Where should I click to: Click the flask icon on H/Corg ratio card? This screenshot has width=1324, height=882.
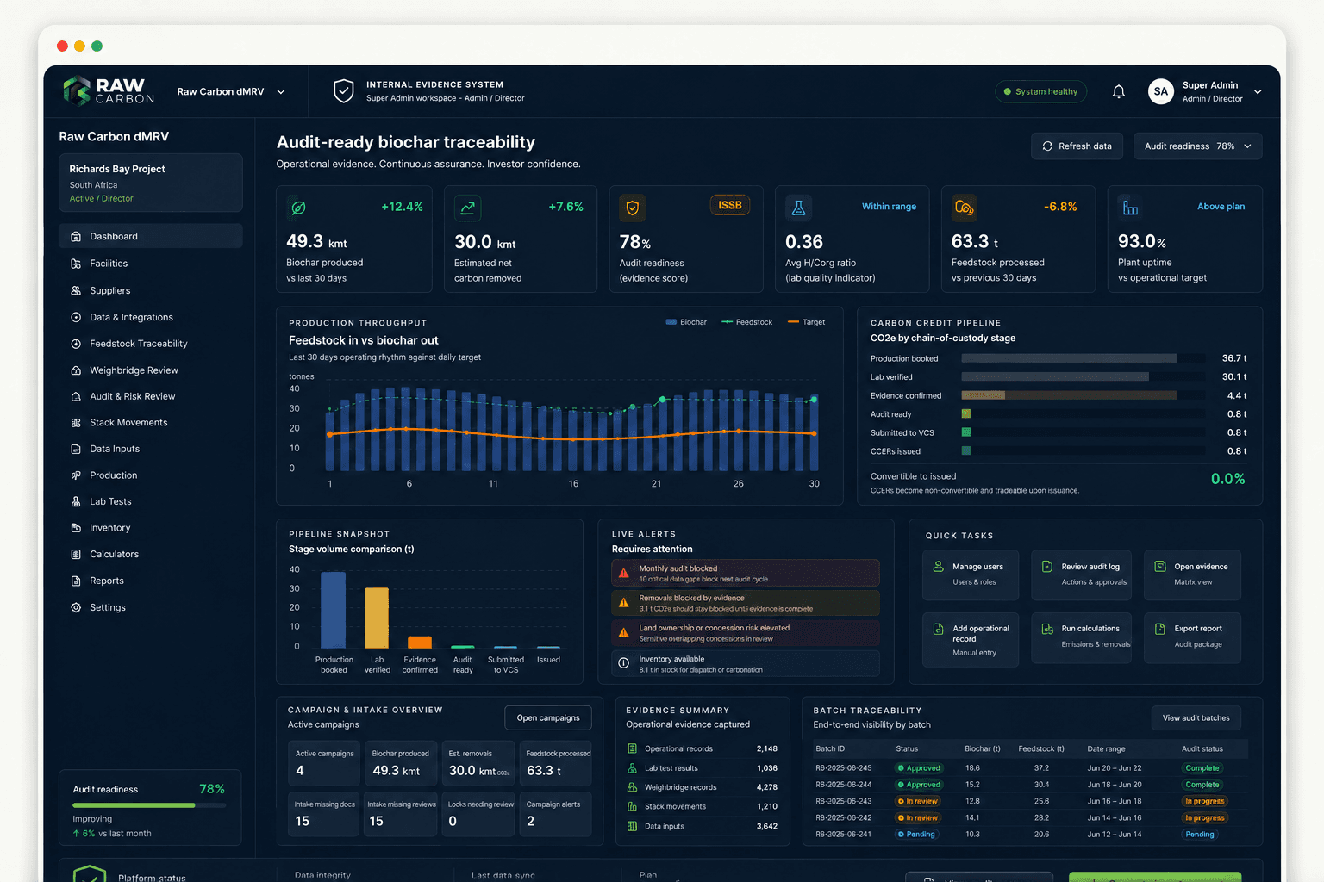(798, 208)
